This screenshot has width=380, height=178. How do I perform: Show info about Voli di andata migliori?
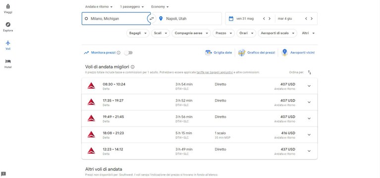[133, 67]
